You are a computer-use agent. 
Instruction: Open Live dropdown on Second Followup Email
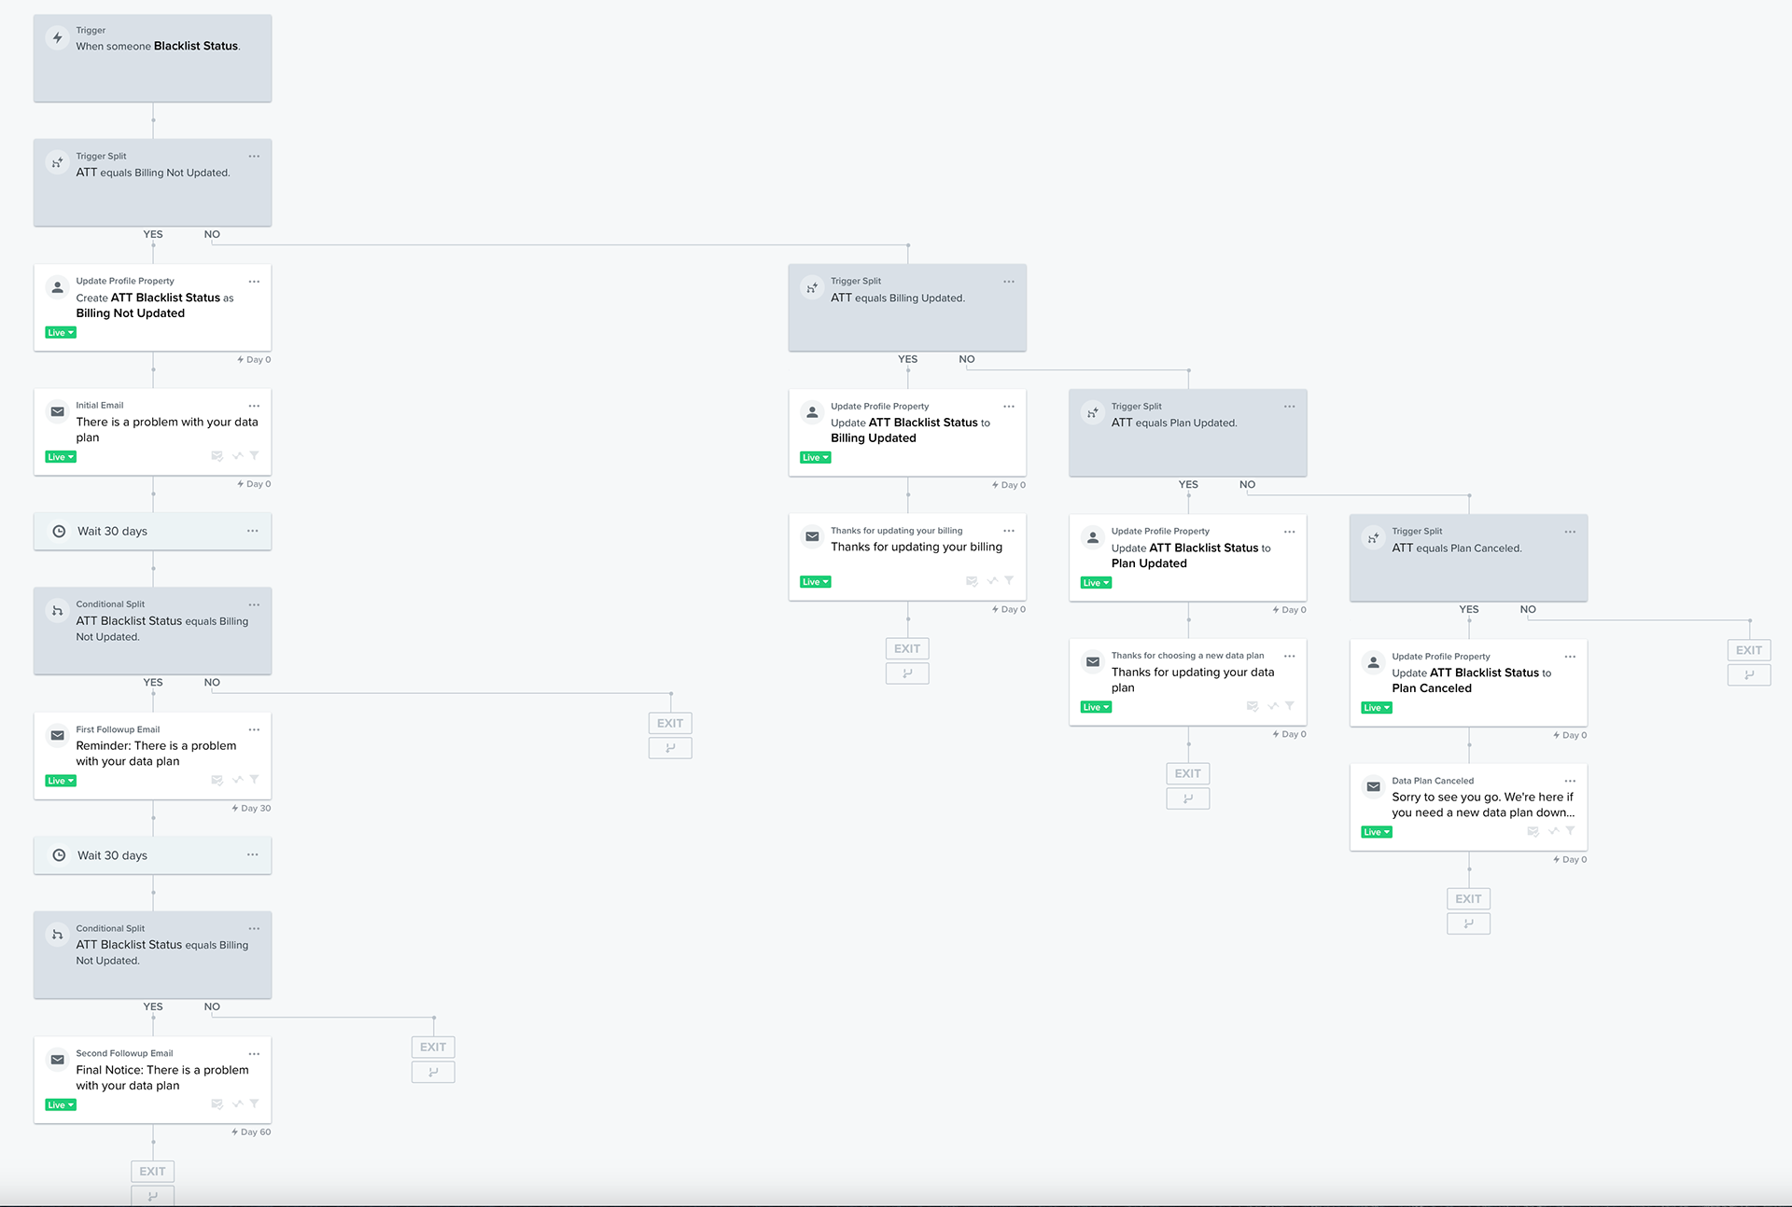(x=61, y=1105)
